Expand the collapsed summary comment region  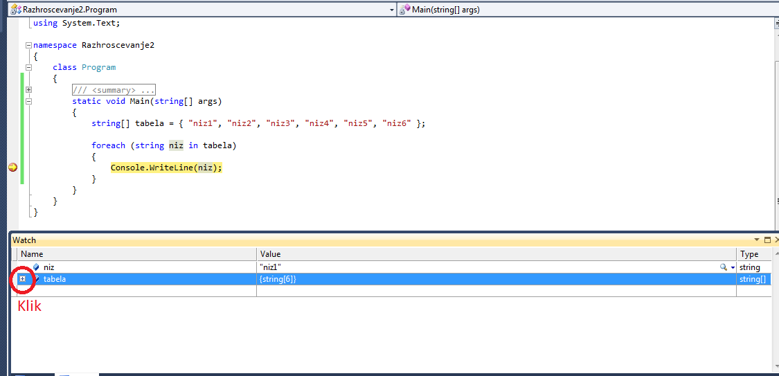point(28,90)
